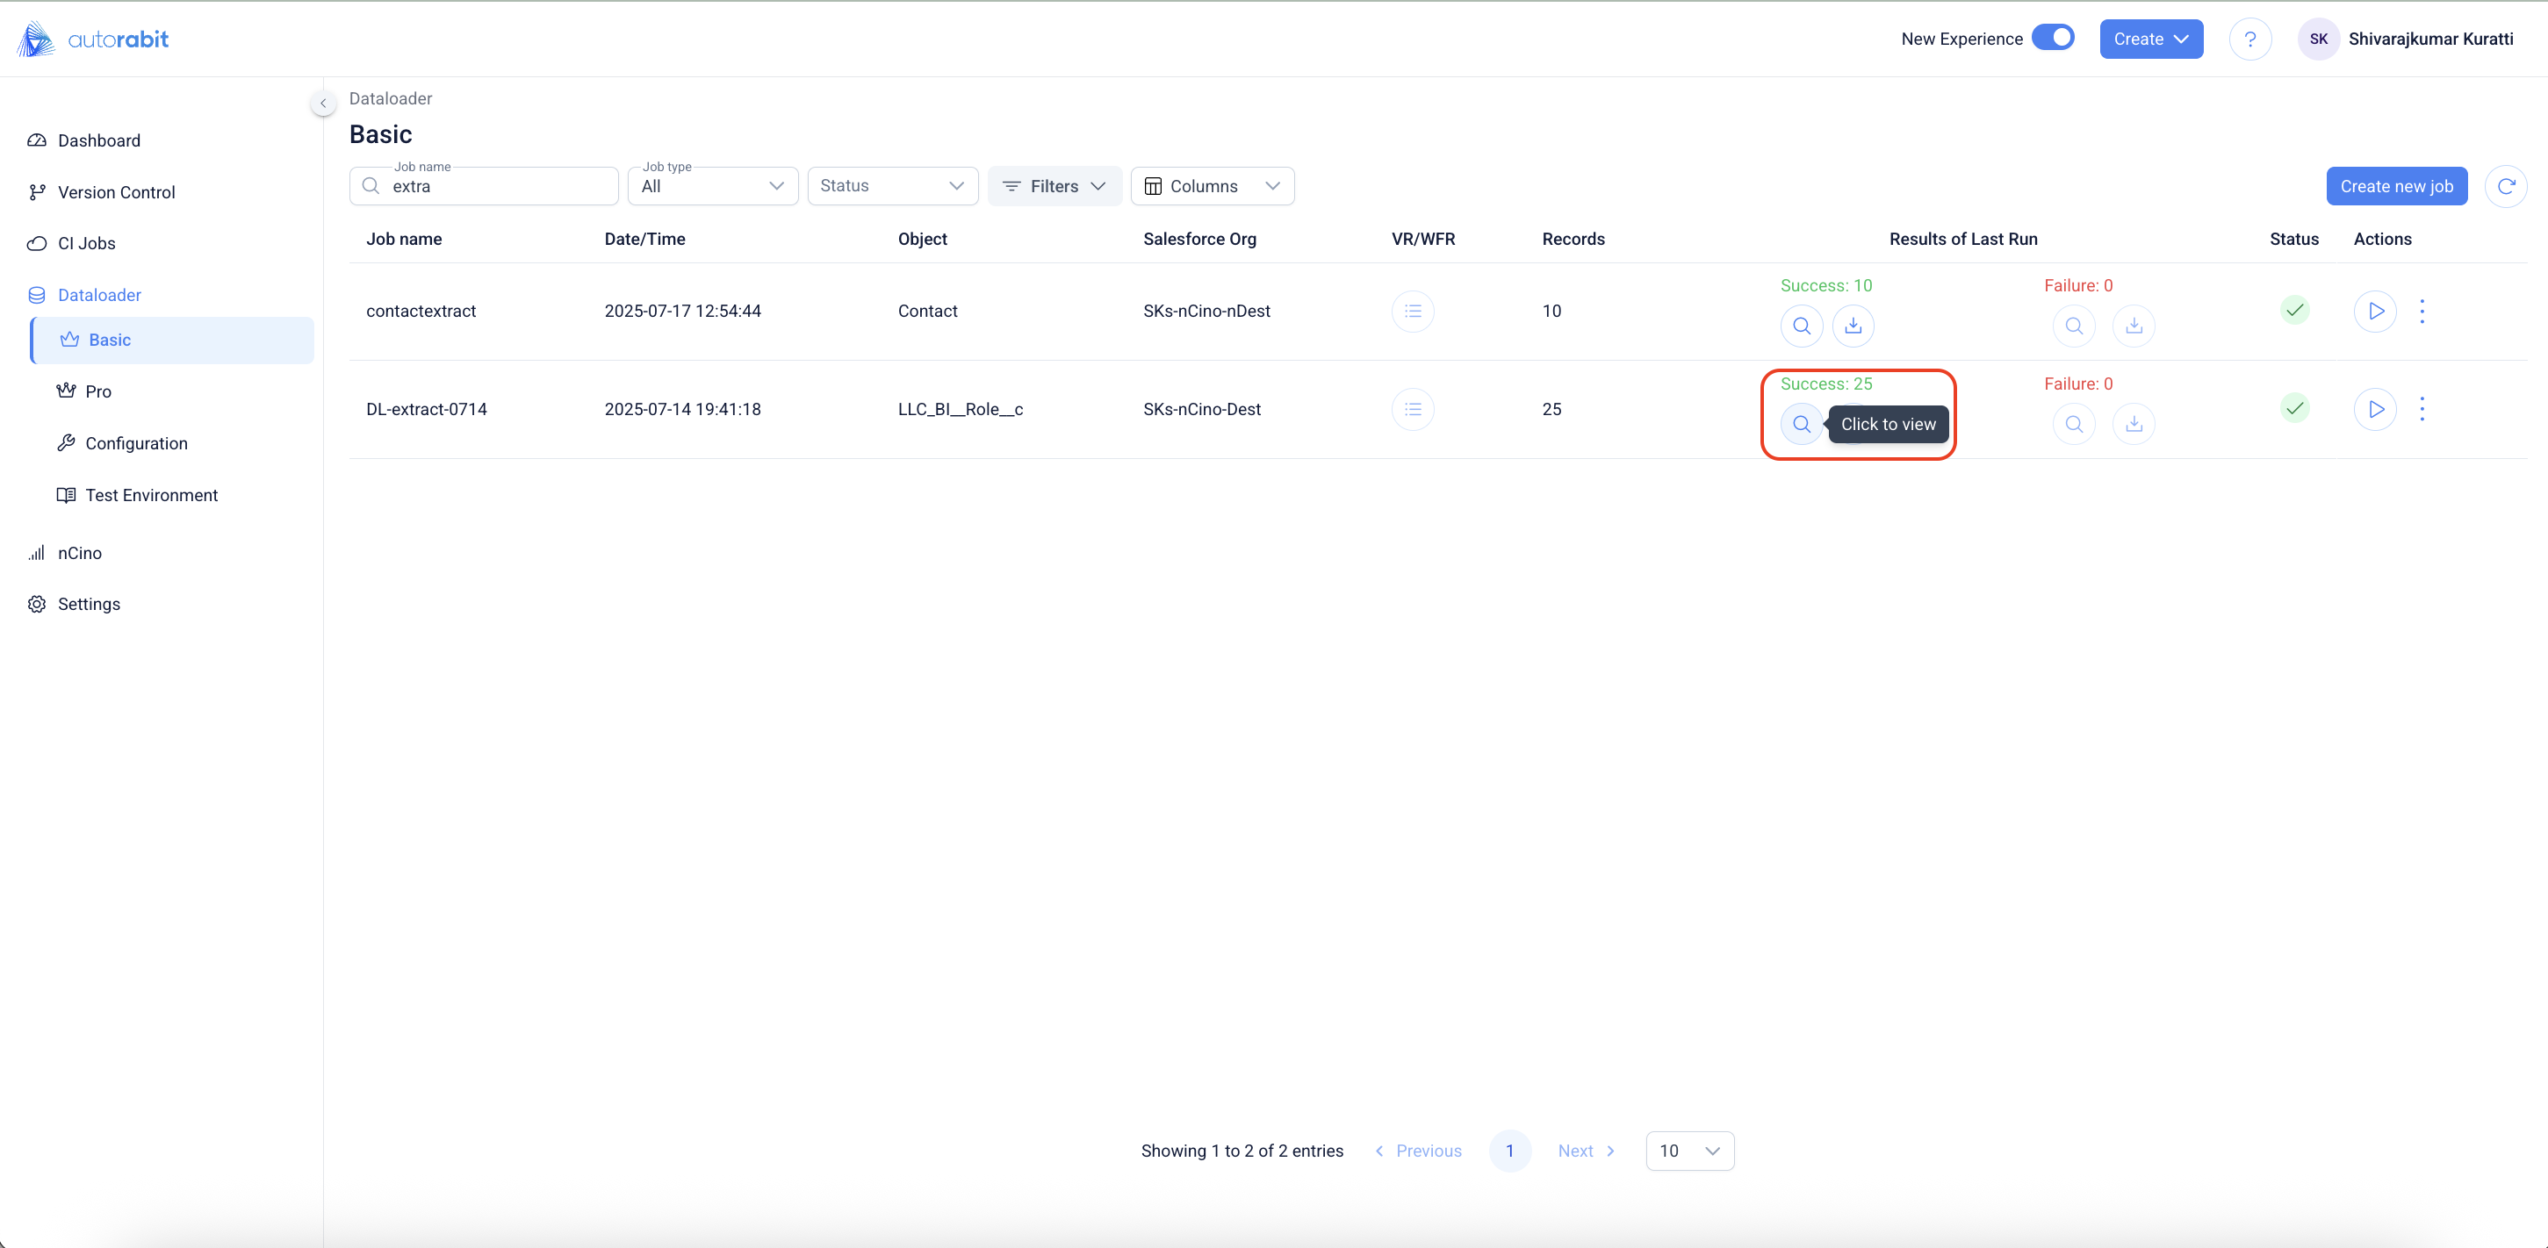Viewport: 2548px width, 1248px height.
Task: Run the contactextract job play icon
Action: tap(2375, 311)
